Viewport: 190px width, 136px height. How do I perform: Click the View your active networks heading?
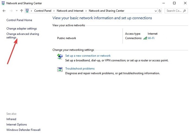69,25
